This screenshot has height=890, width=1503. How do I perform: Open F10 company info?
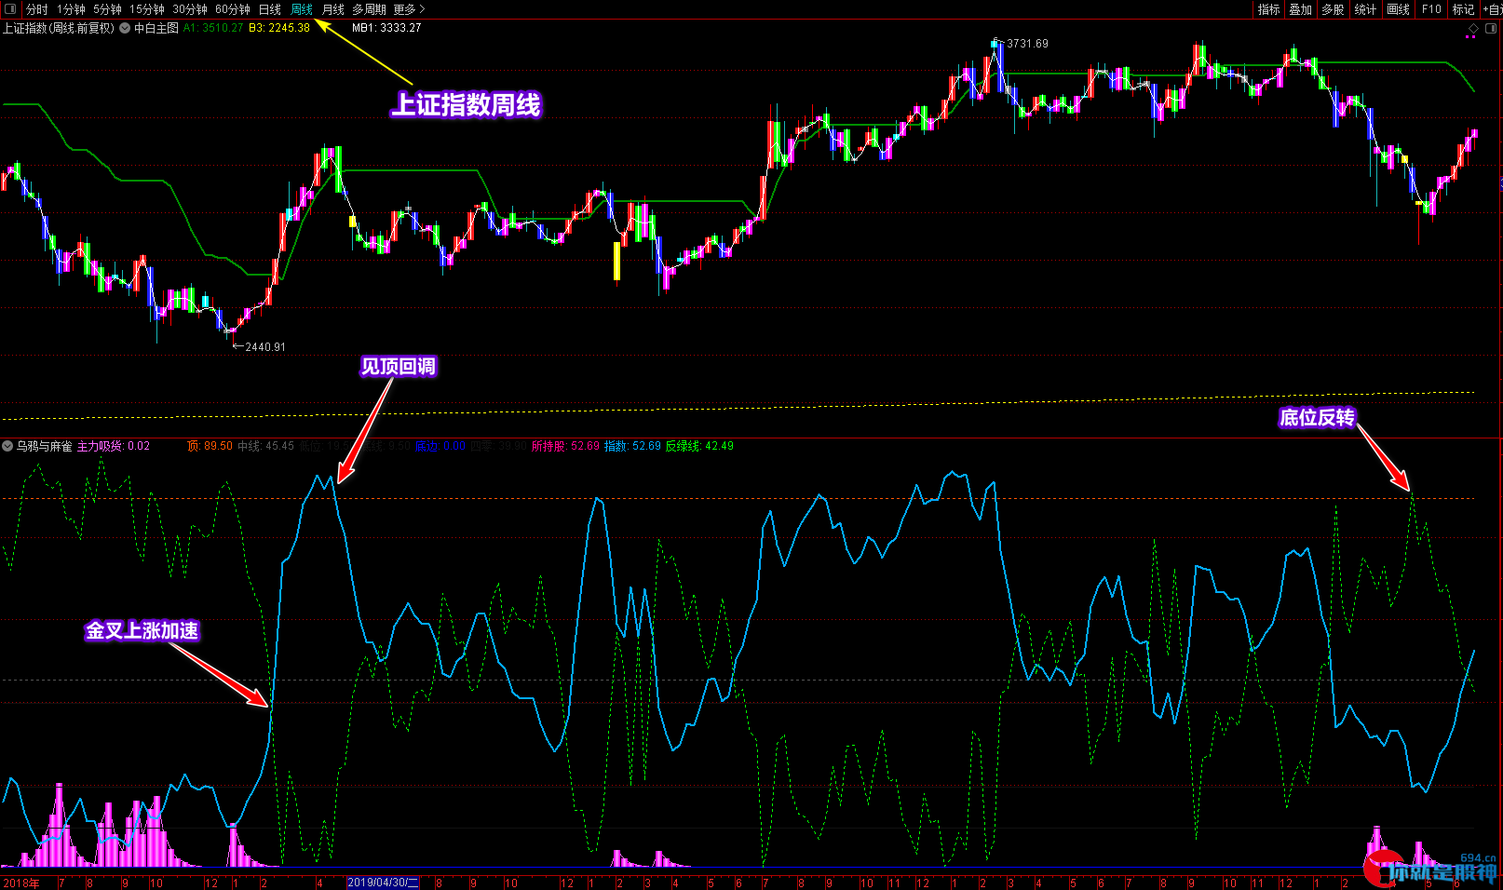click(x=1431, y=9)
